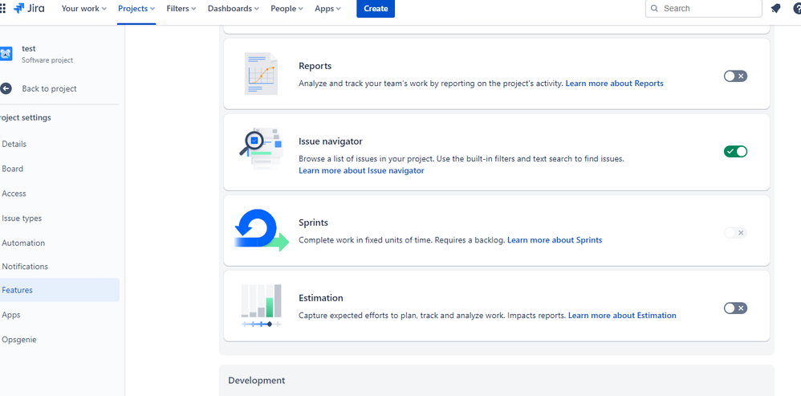Click the Jira logo
This screenshot has width=801, height=396.
(29, 9)
